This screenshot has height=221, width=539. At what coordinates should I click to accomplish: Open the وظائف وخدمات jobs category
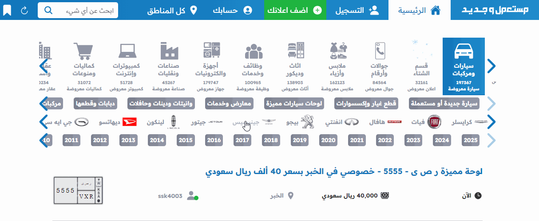click(252, 66)
